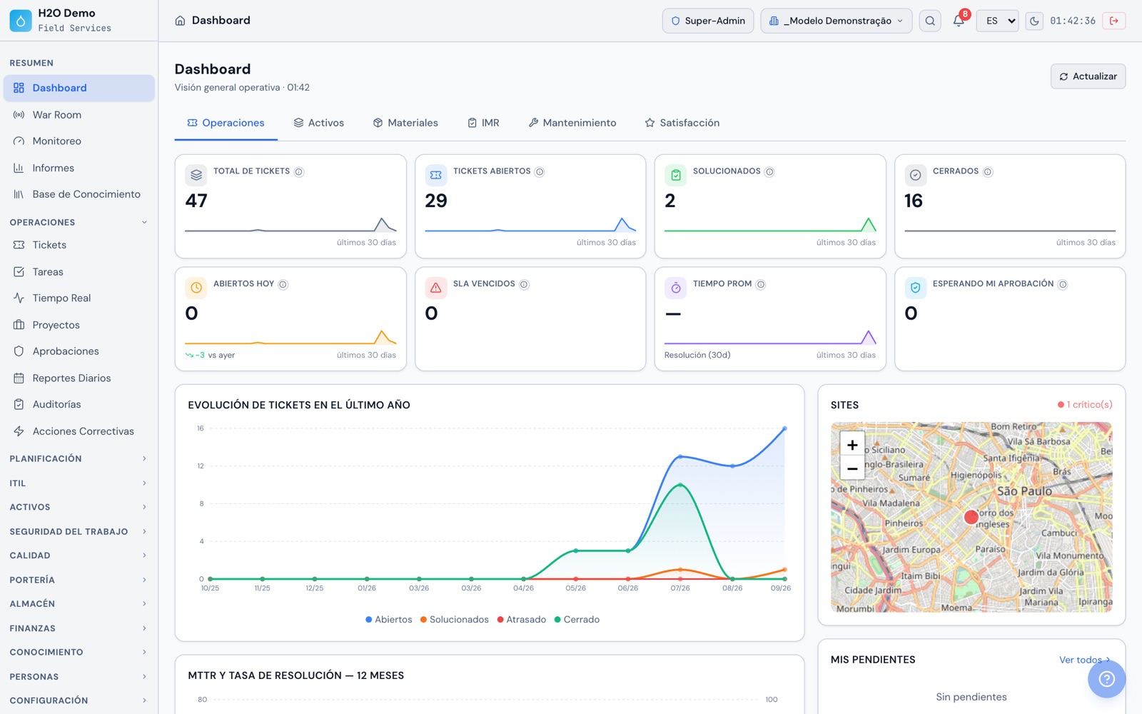Expand the Personas section
1142x714 pixels.
79,676
